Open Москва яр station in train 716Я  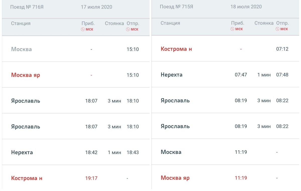click(25, 75)
